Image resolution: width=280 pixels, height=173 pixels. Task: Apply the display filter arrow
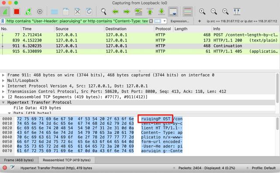pyautogui.click(x=157, y=21)
